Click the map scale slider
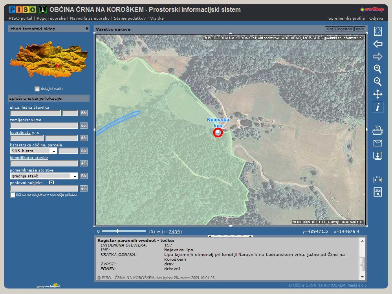Screen dimensions: 392x294 [x=117, y=231]
